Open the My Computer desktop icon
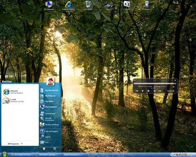196x157 pixels. 49,5
